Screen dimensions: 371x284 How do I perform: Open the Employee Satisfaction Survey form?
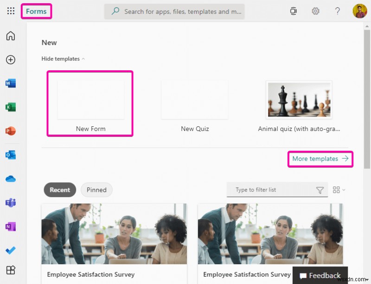point(114,234)
